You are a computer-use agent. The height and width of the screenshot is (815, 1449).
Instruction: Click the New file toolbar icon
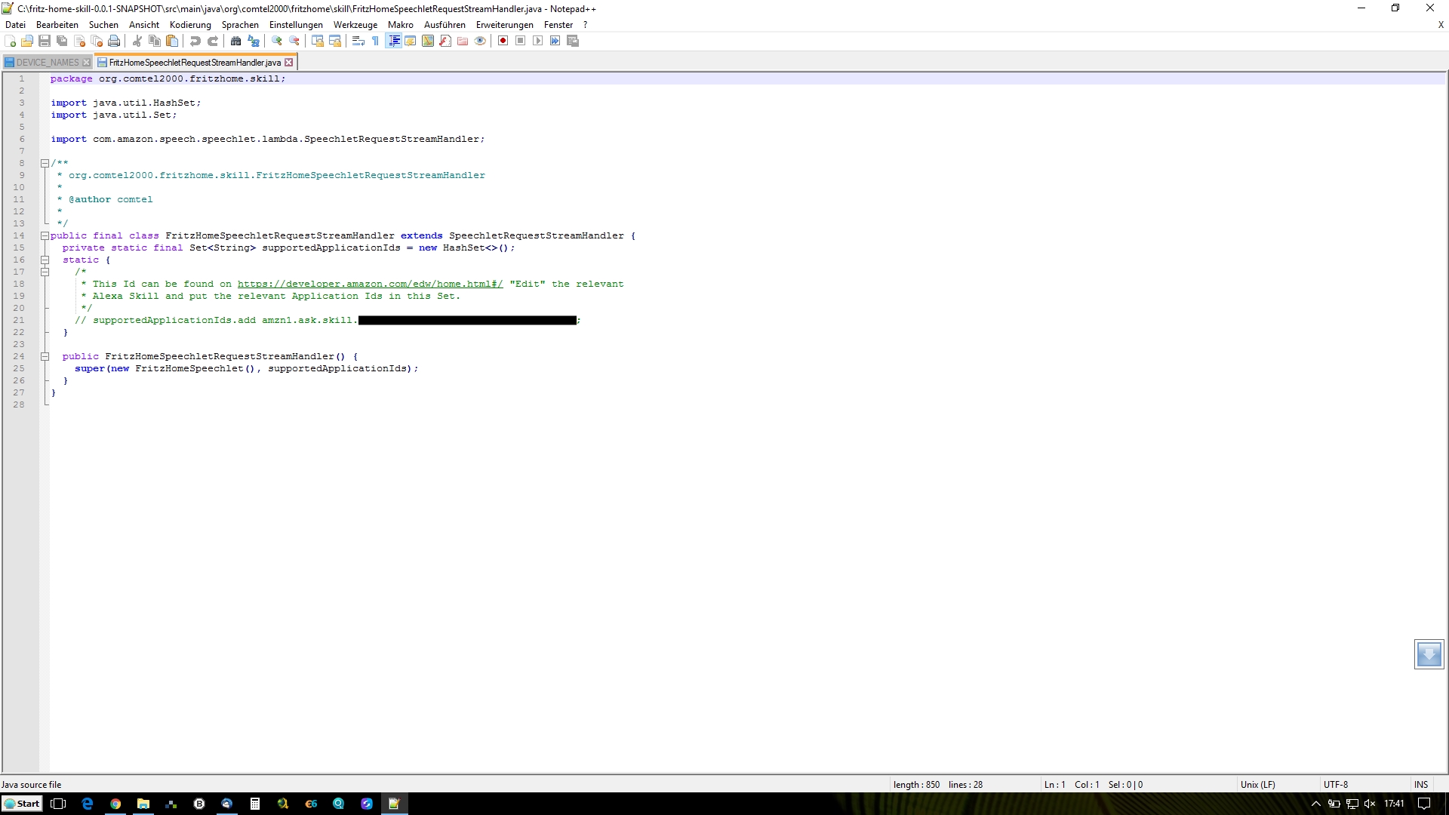[x=11, y=41]
